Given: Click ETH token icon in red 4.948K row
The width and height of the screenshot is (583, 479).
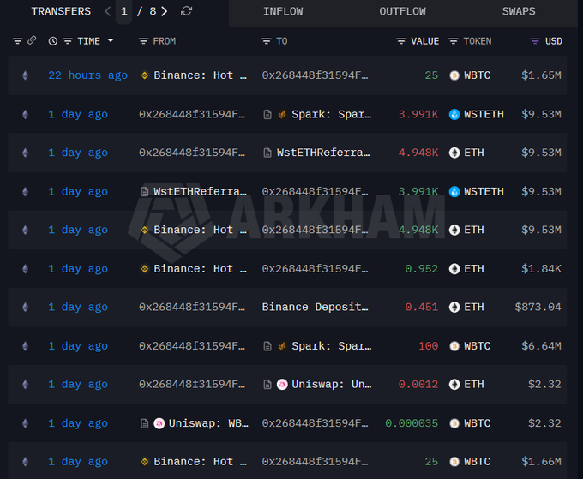Looking at the screenshot, I should [x=454, y=153].
